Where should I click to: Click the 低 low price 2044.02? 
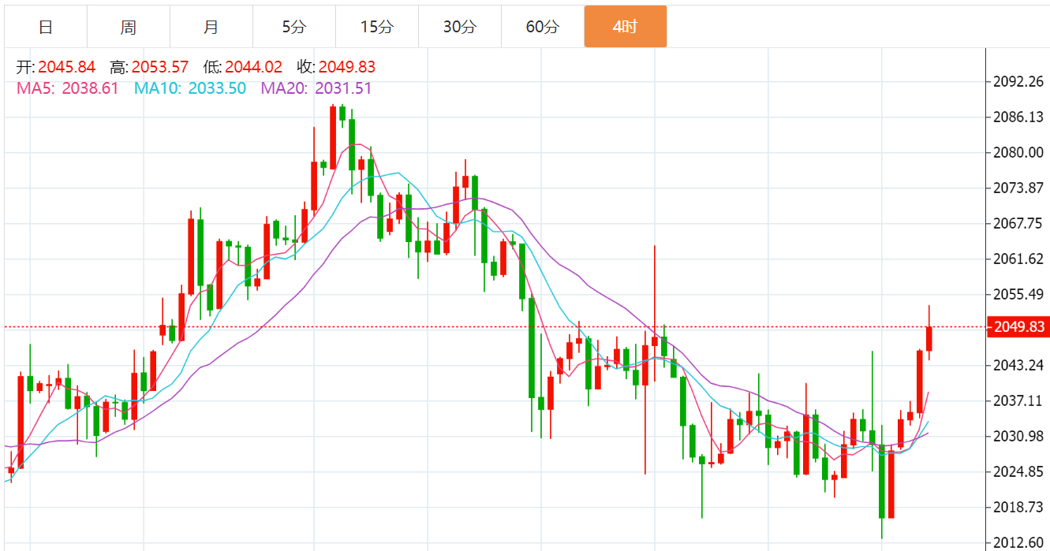tap(253, 68)
